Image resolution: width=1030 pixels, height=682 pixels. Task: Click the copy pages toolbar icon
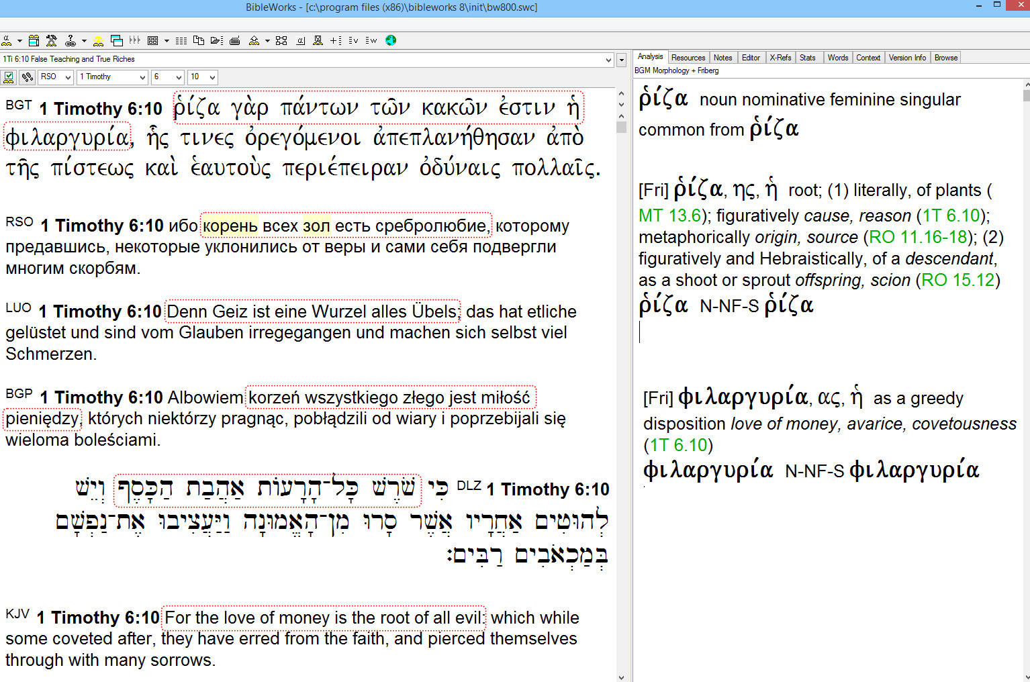(x=199, y=40)
